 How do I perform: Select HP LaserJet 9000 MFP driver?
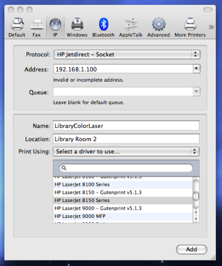[x=123, y=216]
